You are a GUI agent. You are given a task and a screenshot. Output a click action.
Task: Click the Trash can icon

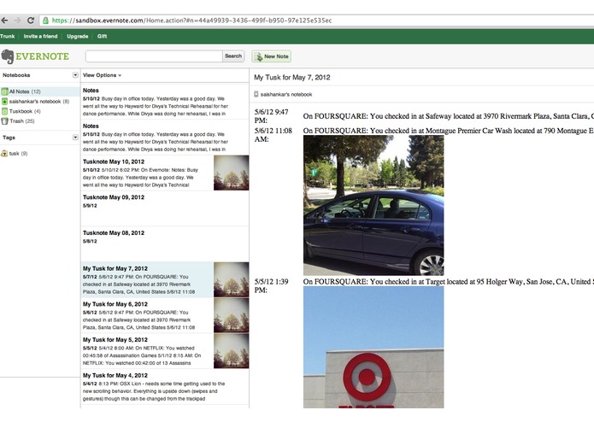4,121
